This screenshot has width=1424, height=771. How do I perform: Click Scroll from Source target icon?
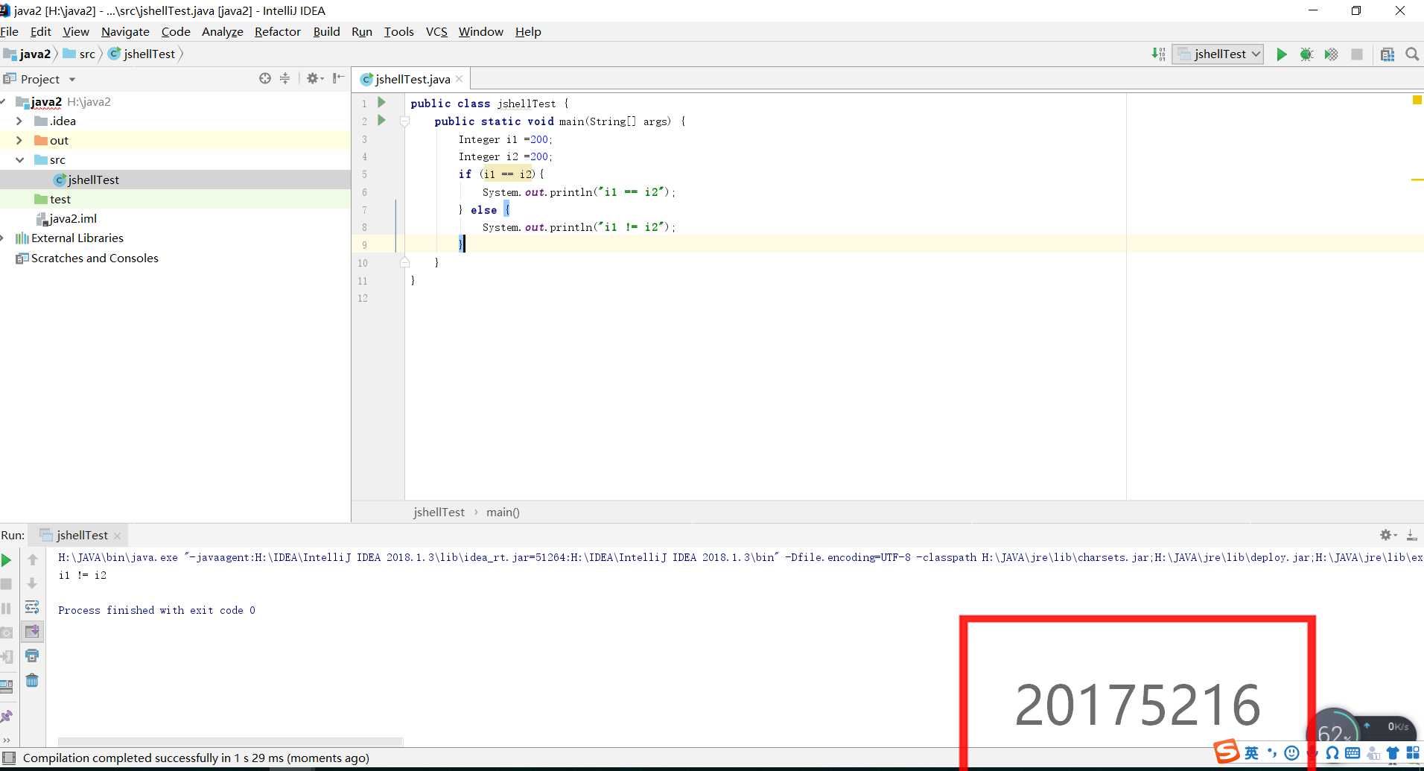[265, 78]
